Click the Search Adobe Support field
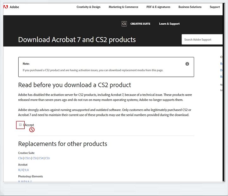Viewport: 228px width, 196px height. pyautogui.click(x=202, y=39)
